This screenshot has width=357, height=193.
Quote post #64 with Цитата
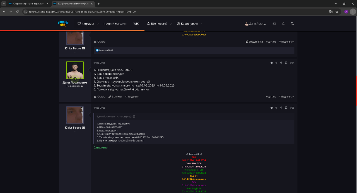271,97
